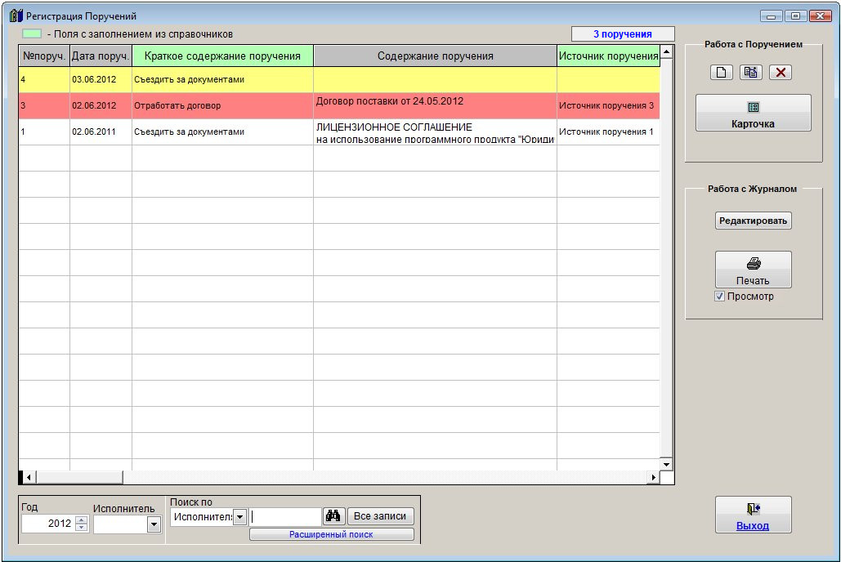This screenshot has width=841, height=562.
Task: Expand the Исполнитель filter dropdown
Action: (x=154, y=524)
